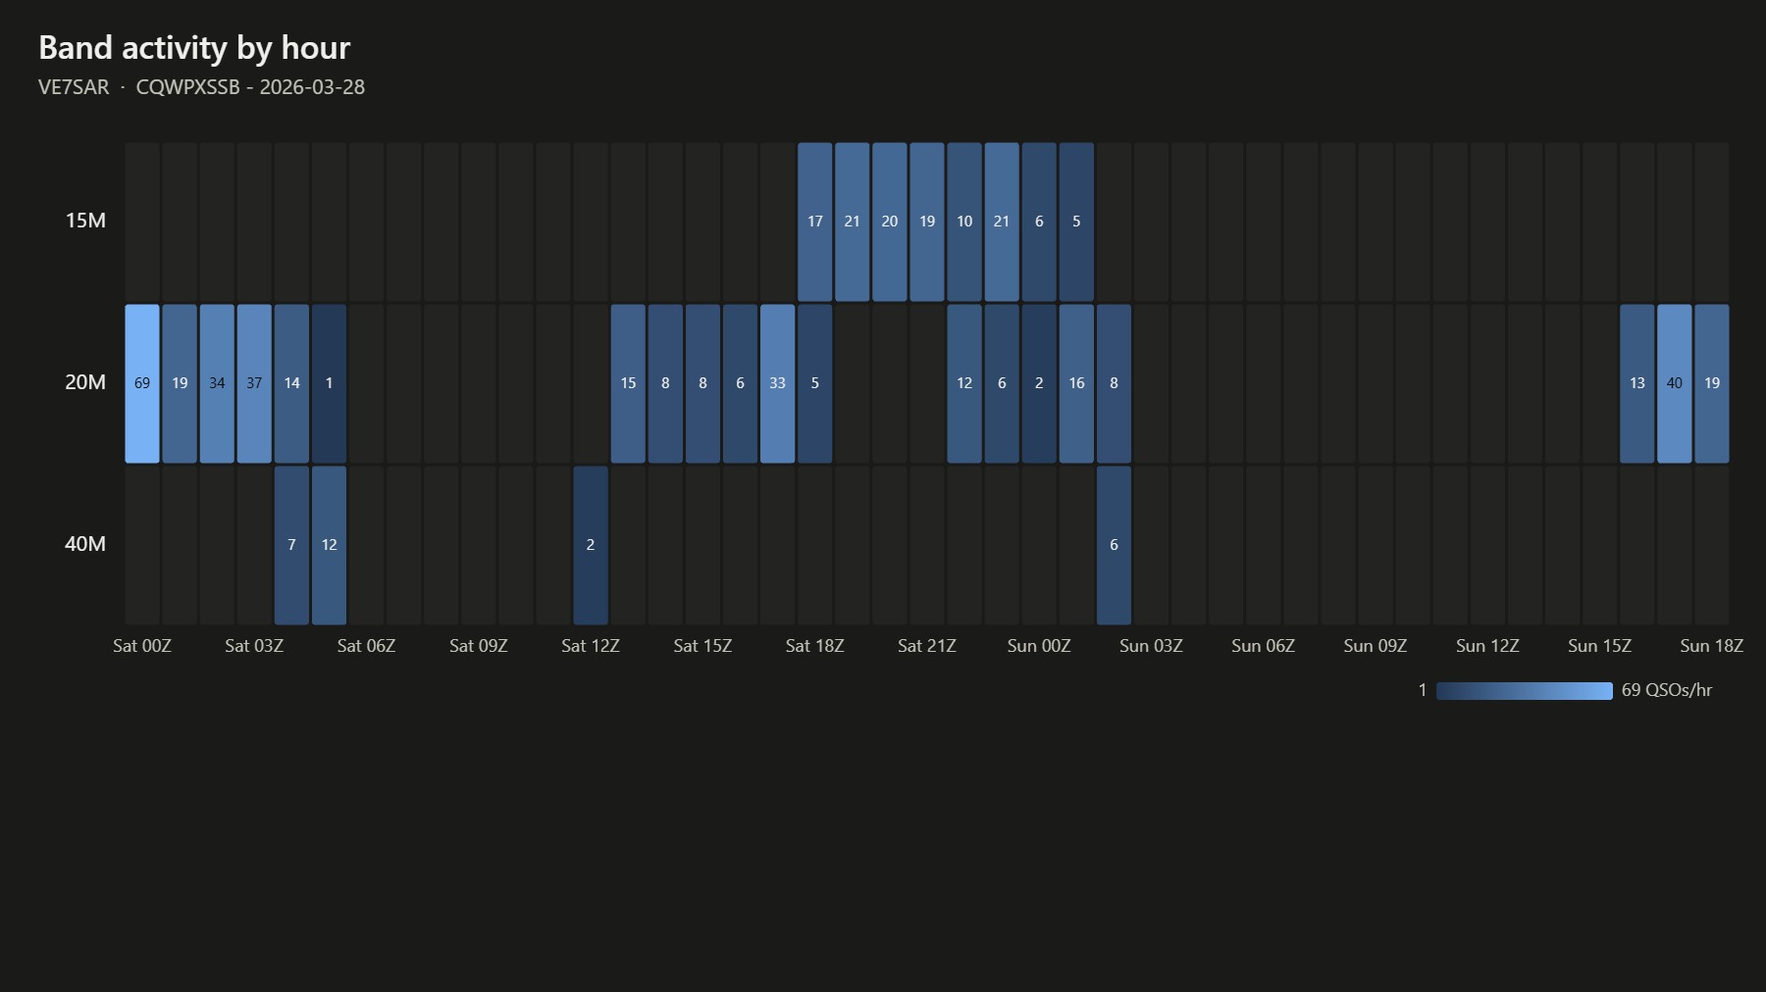Click the 20M band row label

85,382
